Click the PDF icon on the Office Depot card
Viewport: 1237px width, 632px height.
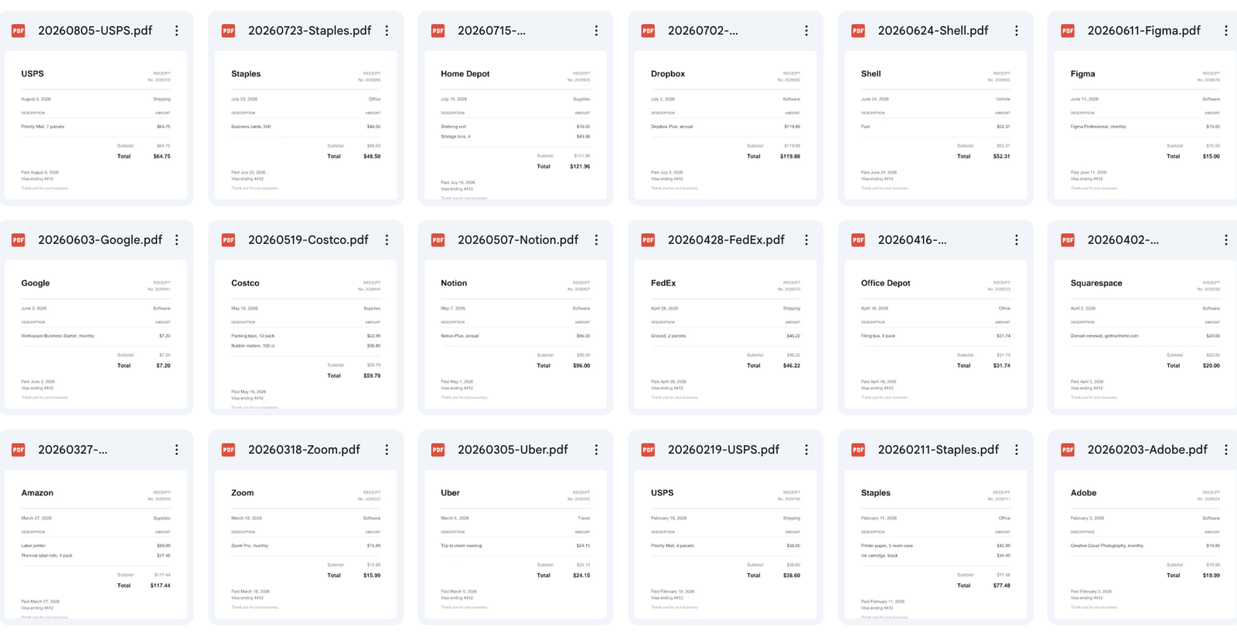tap(858, 240)
